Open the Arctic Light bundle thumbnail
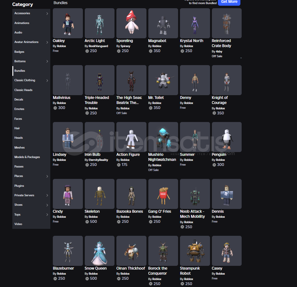 point(100,23)
